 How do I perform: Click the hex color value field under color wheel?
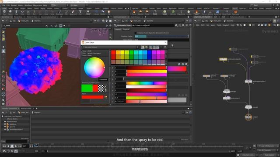[103, 80]
